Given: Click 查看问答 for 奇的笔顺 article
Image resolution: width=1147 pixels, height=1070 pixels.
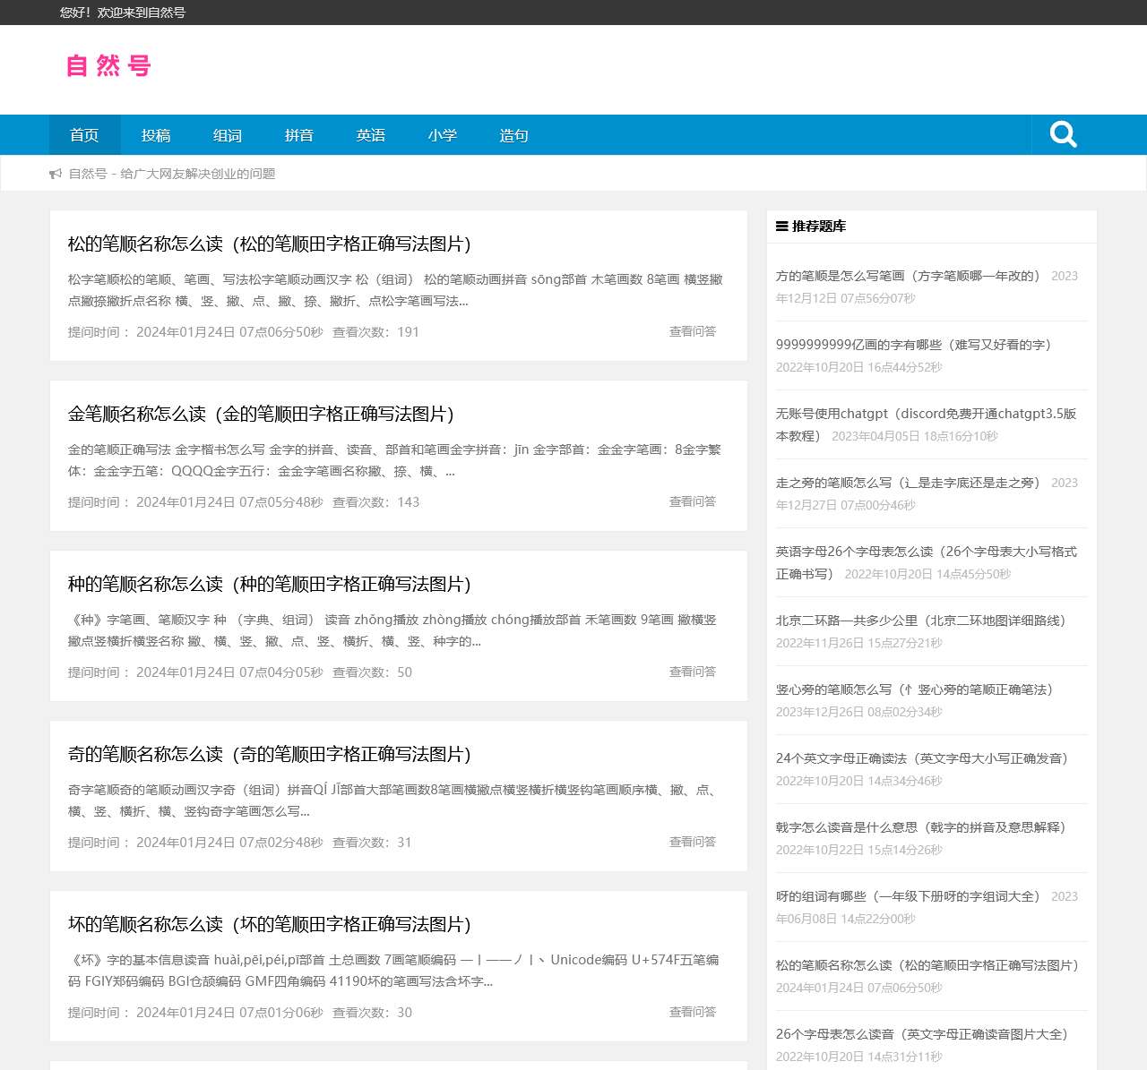Looking at the screenshot, I should [x=692, y=842].
